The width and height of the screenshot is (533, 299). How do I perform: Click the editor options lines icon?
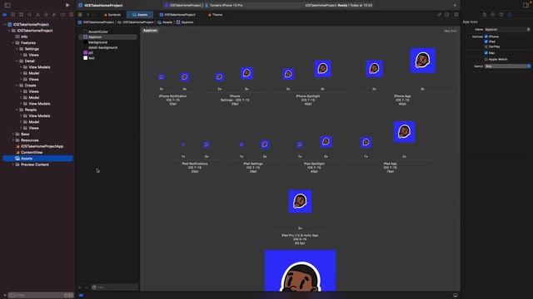tap(447, 15)
